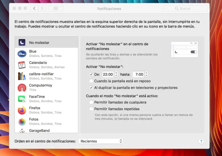Open the Recientes sort order dropdown
The image size is (222, 156).
point(101,141)
